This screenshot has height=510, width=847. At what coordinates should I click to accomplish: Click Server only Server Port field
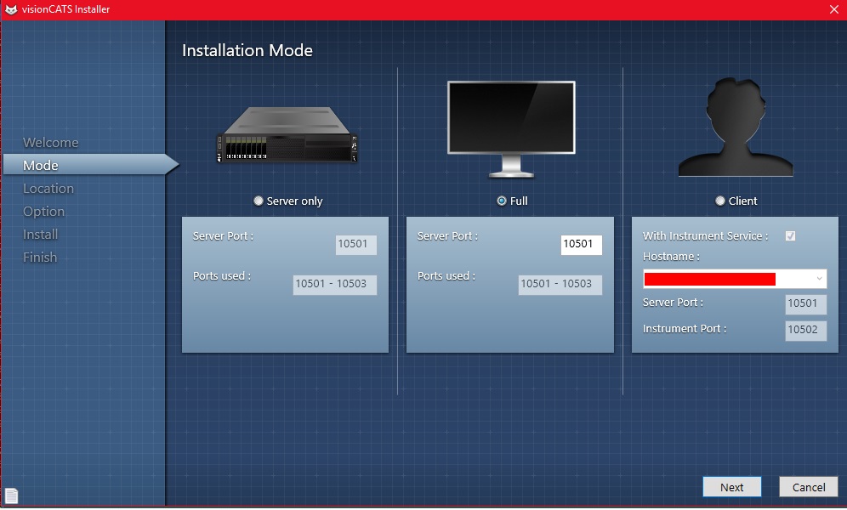click(x=356, y=244)
